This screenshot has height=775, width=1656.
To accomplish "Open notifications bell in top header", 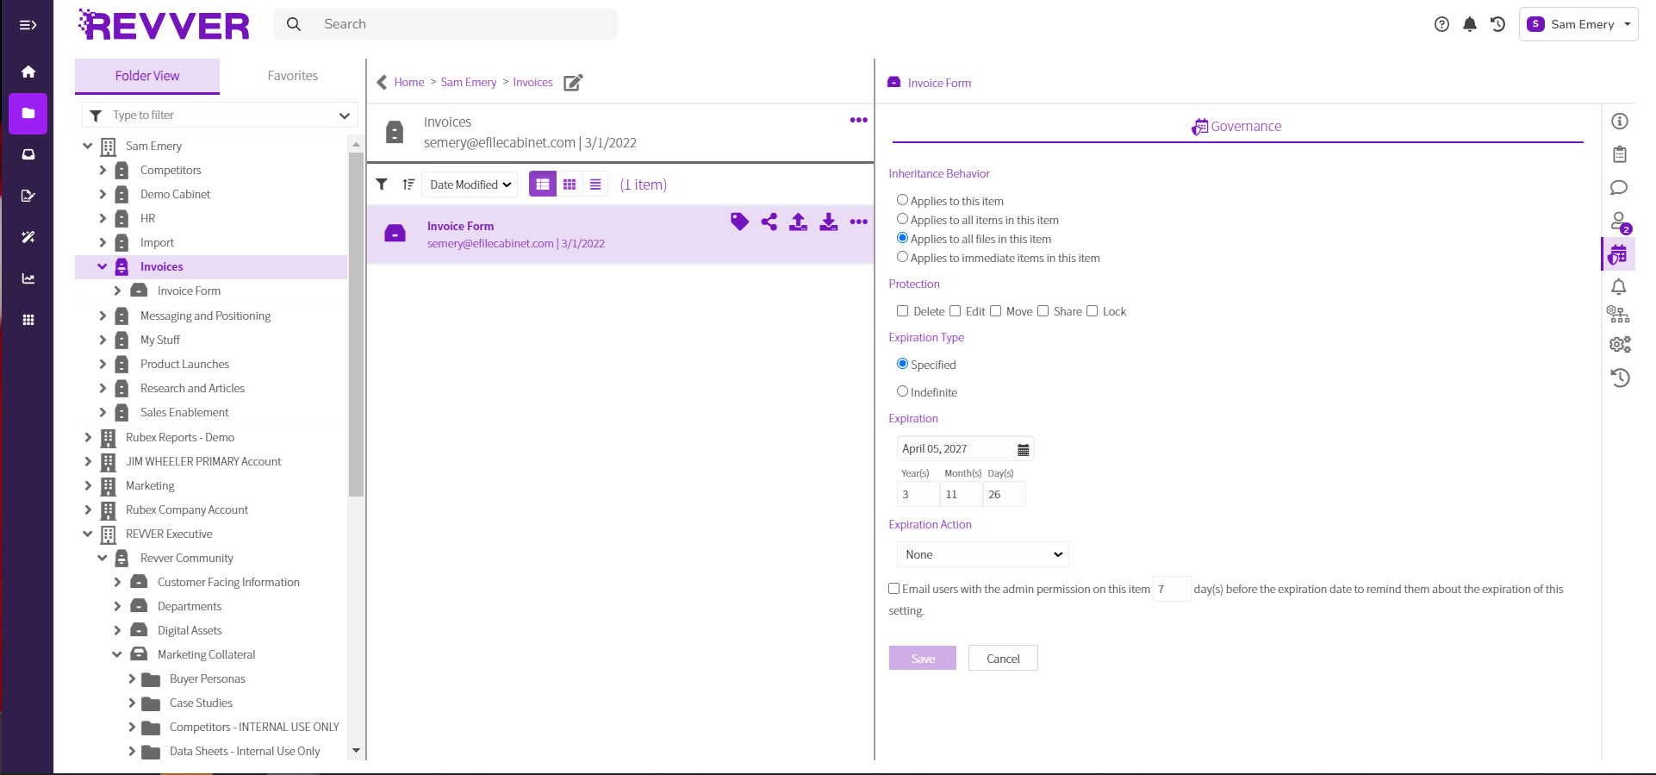I will 1470,24.
